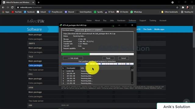Switch to Options on completion tab
This screenshot has height=109, width=195.
tap(94, 30)
